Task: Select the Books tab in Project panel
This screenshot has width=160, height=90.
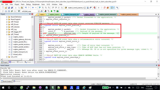Action: pos(12,62)
